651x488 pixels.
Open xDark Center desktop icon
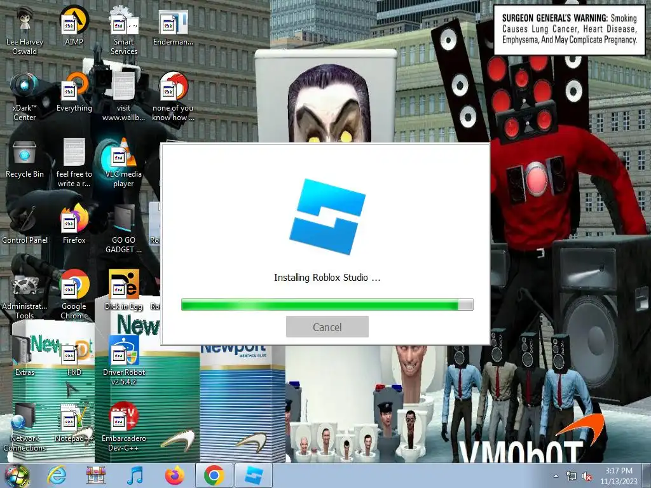pyautogui.click(x=25, y=97)
